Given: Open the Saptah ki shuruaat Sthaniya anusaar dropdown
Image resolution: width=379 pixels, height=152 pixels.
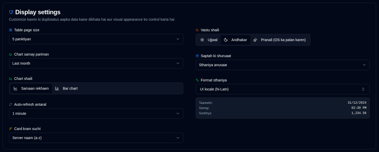Looking at the screenshot, I should coord(283,65).
